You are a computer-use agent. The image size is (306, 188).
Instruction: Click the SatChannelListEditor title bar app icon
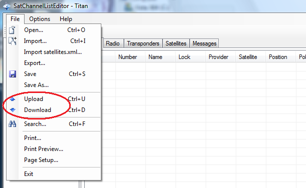point(7,6)
